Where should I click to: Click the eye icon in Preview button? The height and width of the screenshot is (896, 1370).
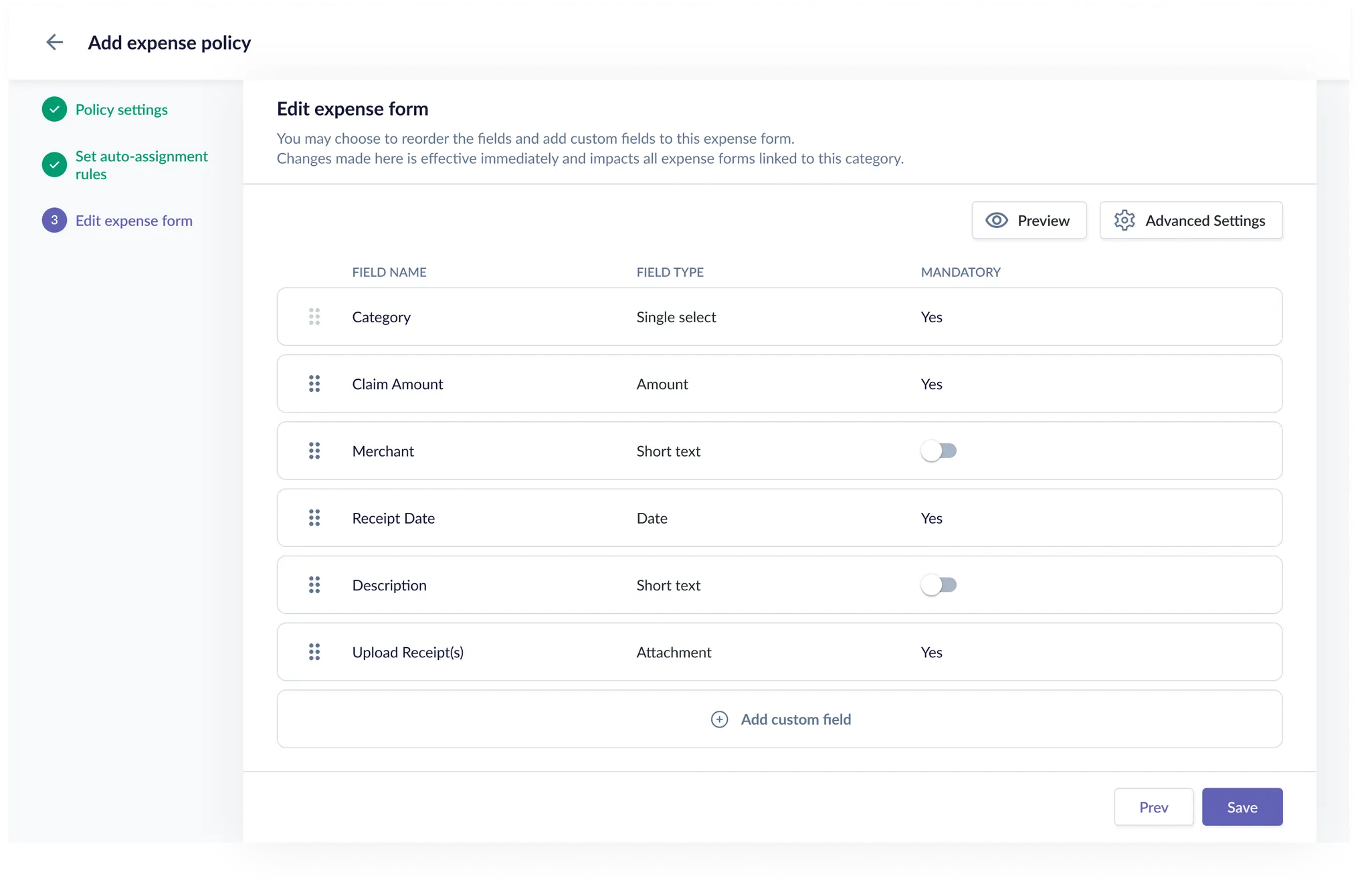pyautogui.click(x=997, y=221)
